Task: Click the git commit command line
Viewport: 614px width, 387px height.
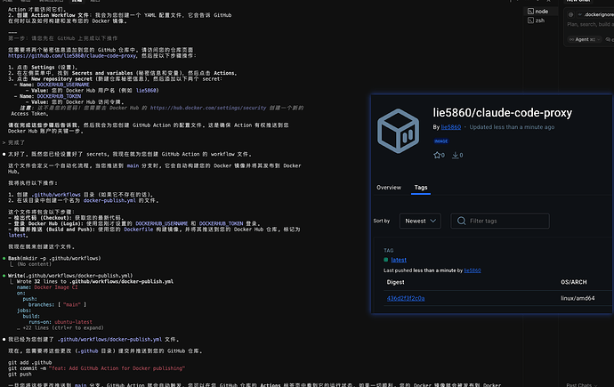Action: point(96,368)
